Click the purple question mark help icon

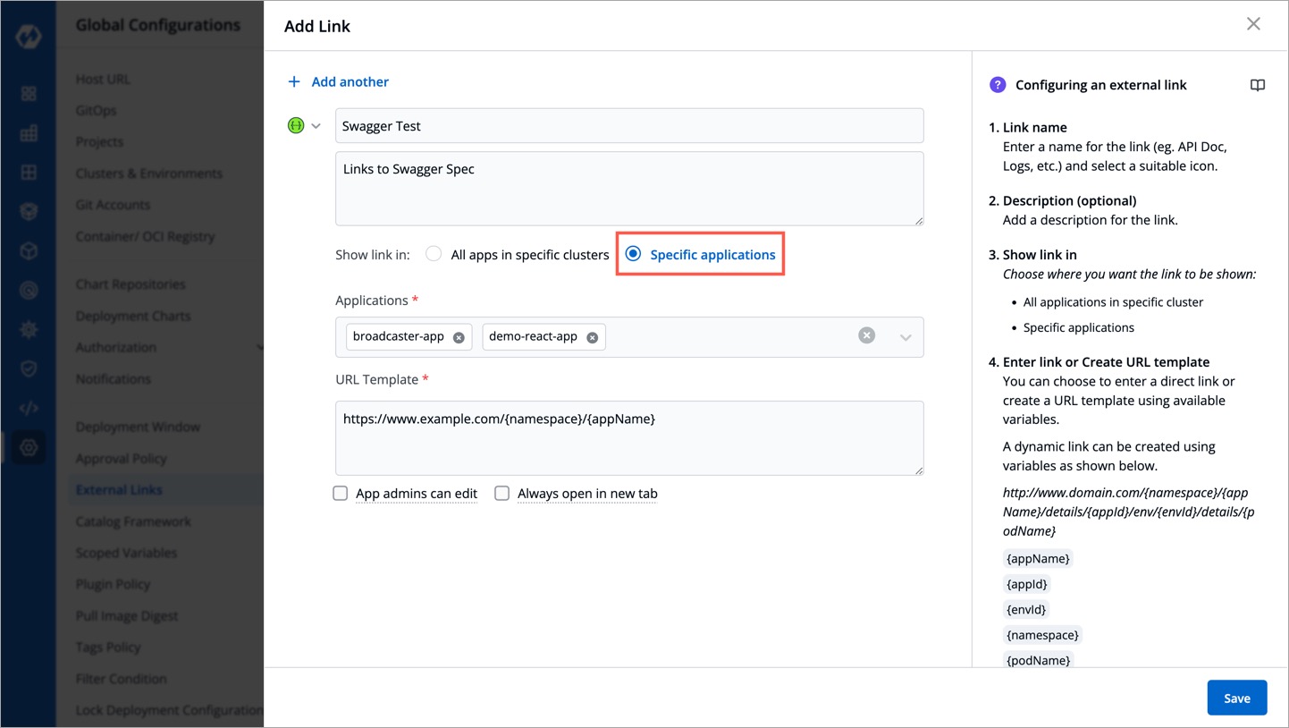tap(998, 85)
